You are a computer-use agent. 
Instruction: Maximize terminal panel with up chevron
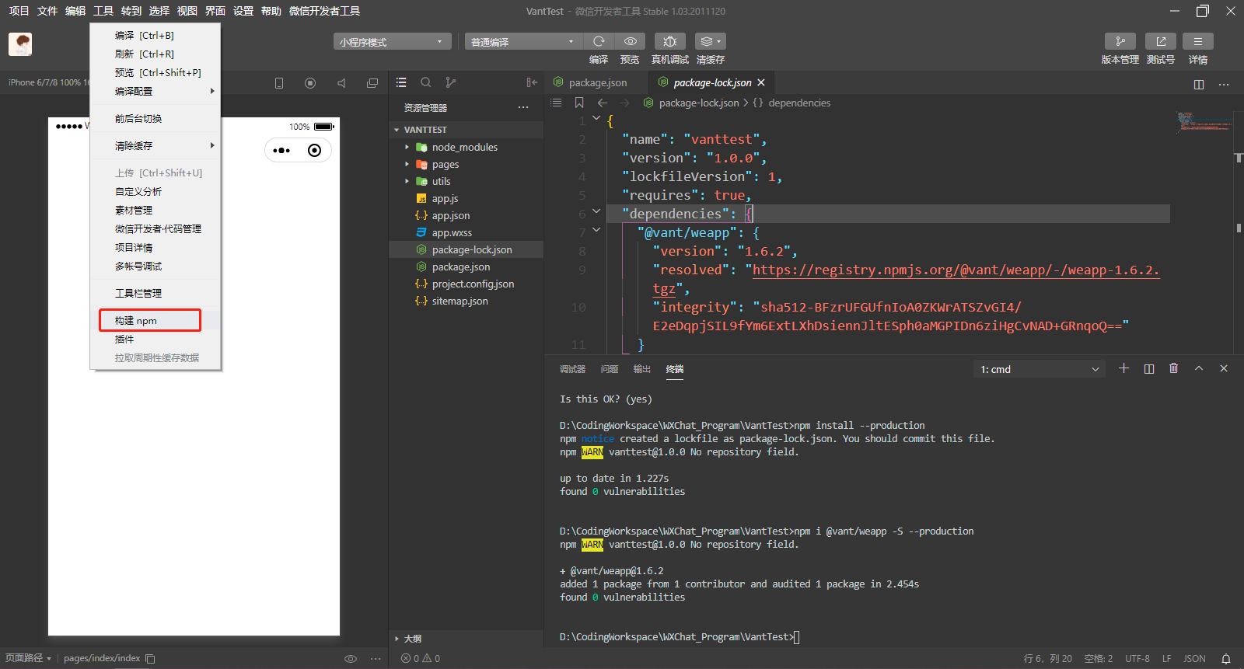[1199, 368]
